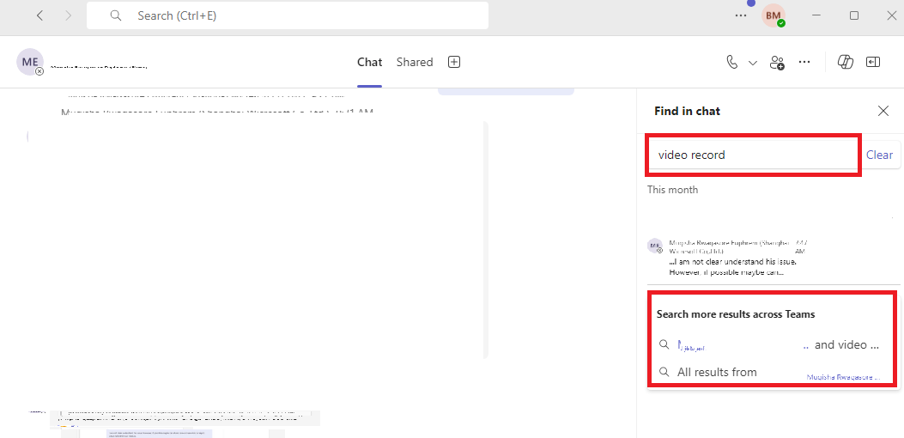Open the ME contact avatar
This screenshot has height=438, width=904.
tap(30, 63)
